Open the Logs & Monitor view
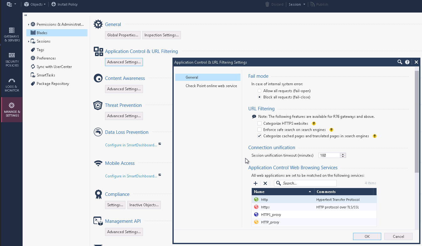The image size is (422, 246). pos(12,85)
